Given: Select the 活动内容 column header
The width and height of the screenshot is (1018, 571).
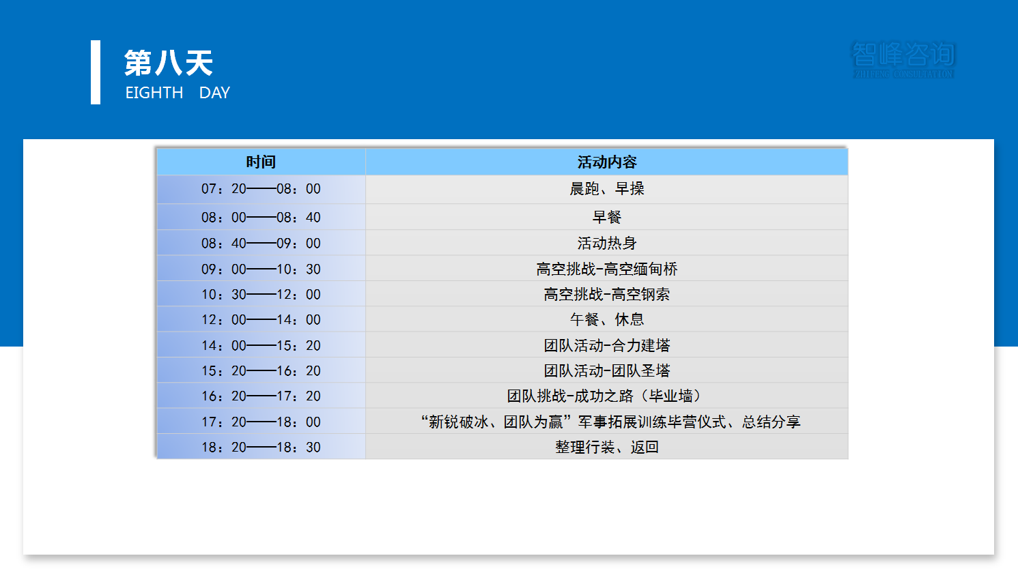Looking at the screenshot, I should point(606,162).
